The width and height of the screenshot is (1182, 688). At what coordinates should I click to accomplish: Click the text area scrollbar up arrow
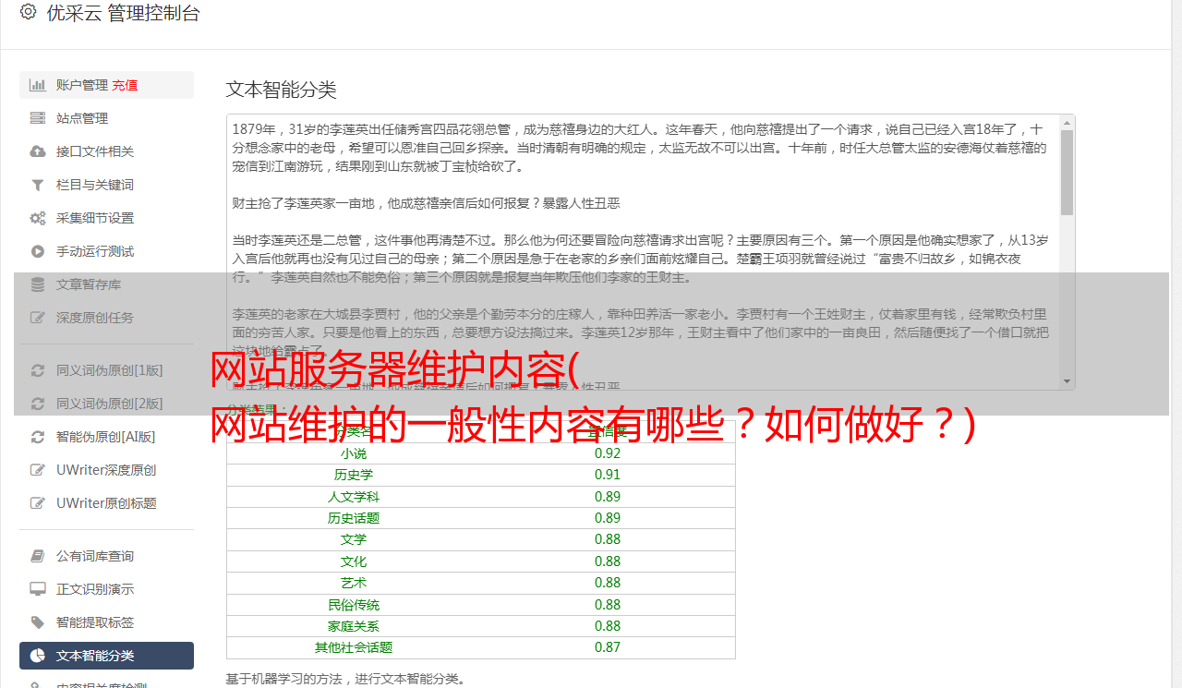pos(1067,123)
